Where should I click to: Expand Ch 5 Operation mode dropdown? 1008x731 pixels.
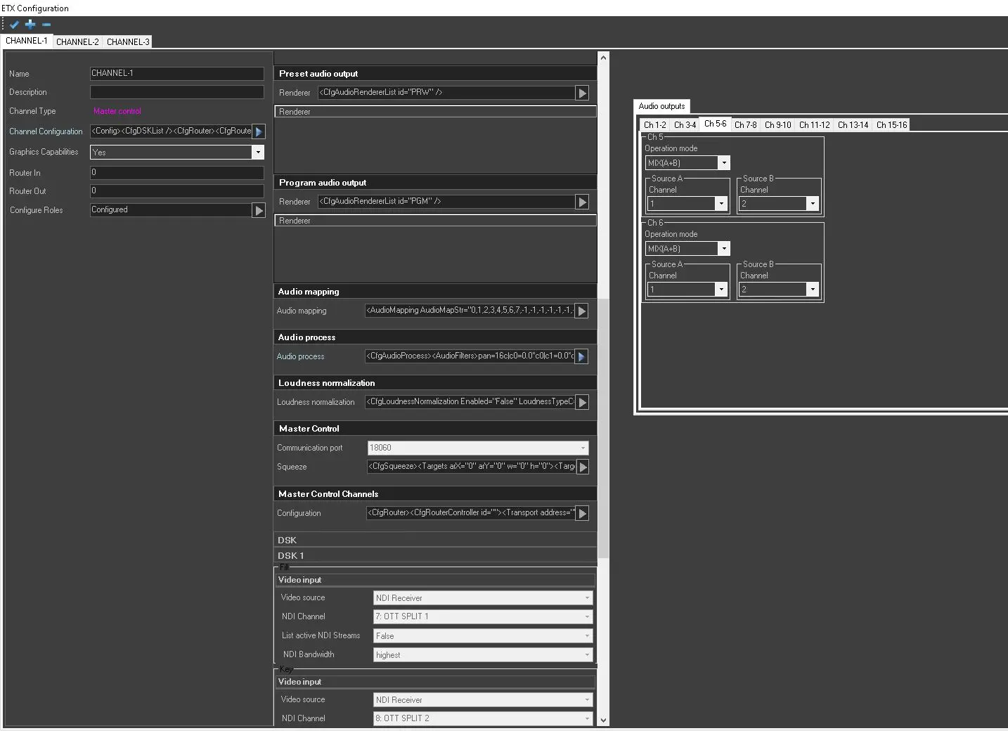(x=723, y=163)
